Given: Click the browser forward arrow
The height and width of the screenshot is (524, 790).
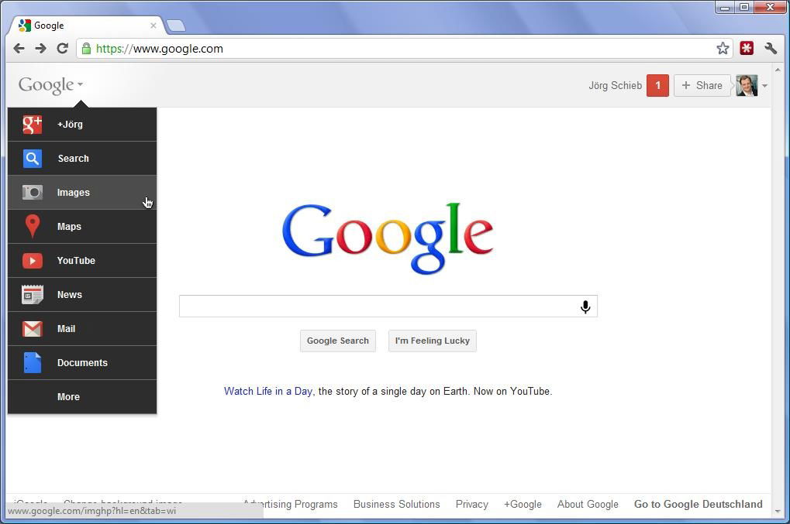Looking at the screenshot, I should coord(41,48).
